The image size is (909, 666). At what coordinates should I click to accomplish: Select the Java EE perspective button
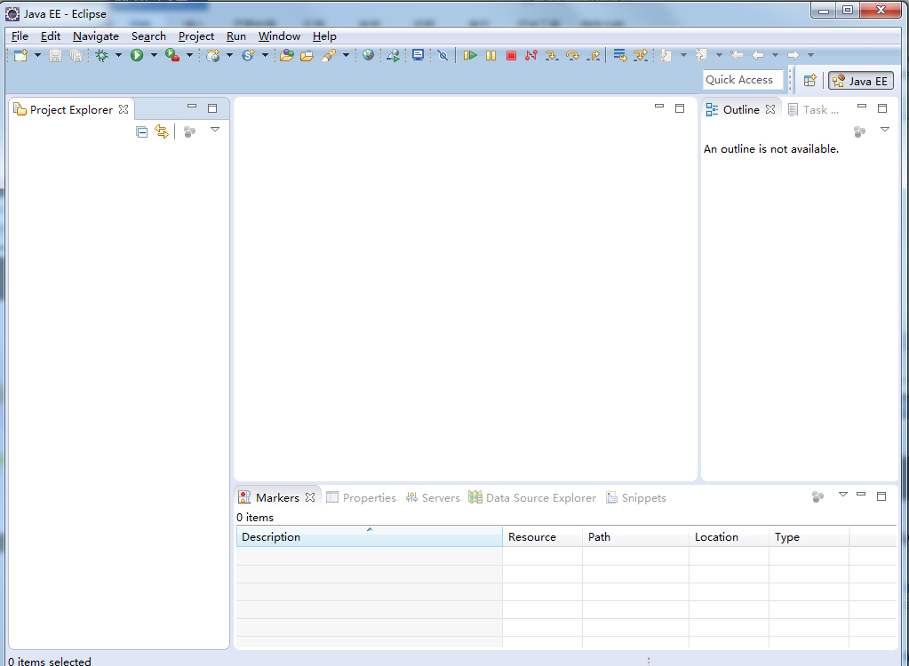click(x=860, y=81)
